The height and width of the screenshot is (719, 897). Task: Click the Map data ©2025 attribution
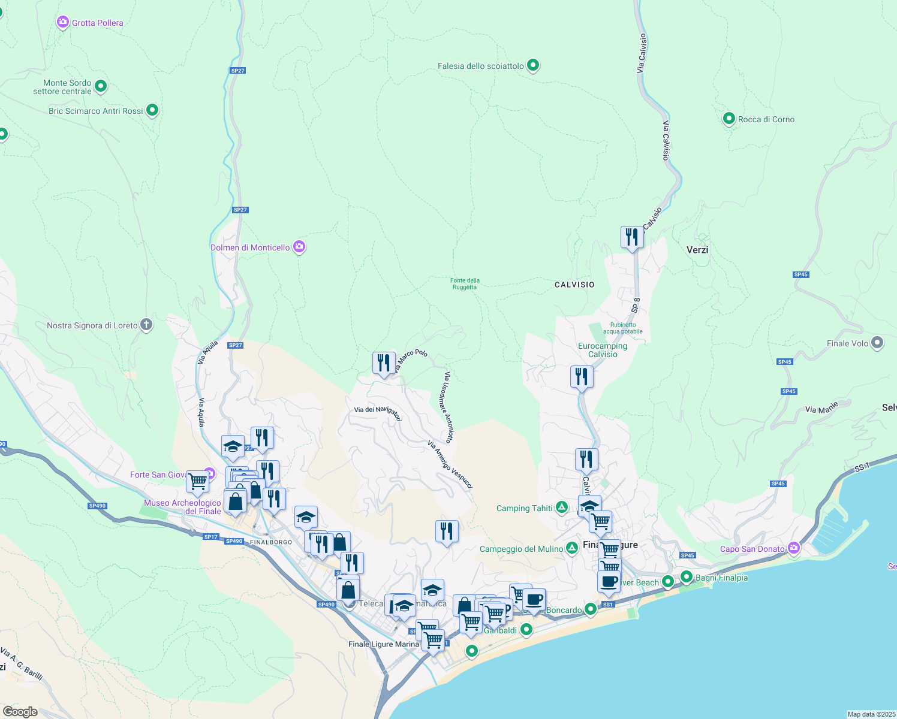(871, 714)
